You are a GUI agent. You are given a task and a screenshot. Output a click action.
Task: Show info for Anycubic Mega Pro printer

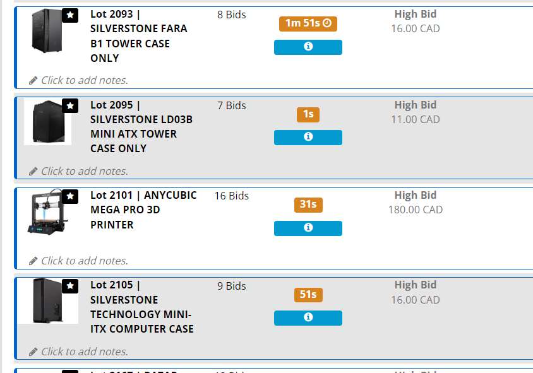pyautogui.click(x=308, y=228)
